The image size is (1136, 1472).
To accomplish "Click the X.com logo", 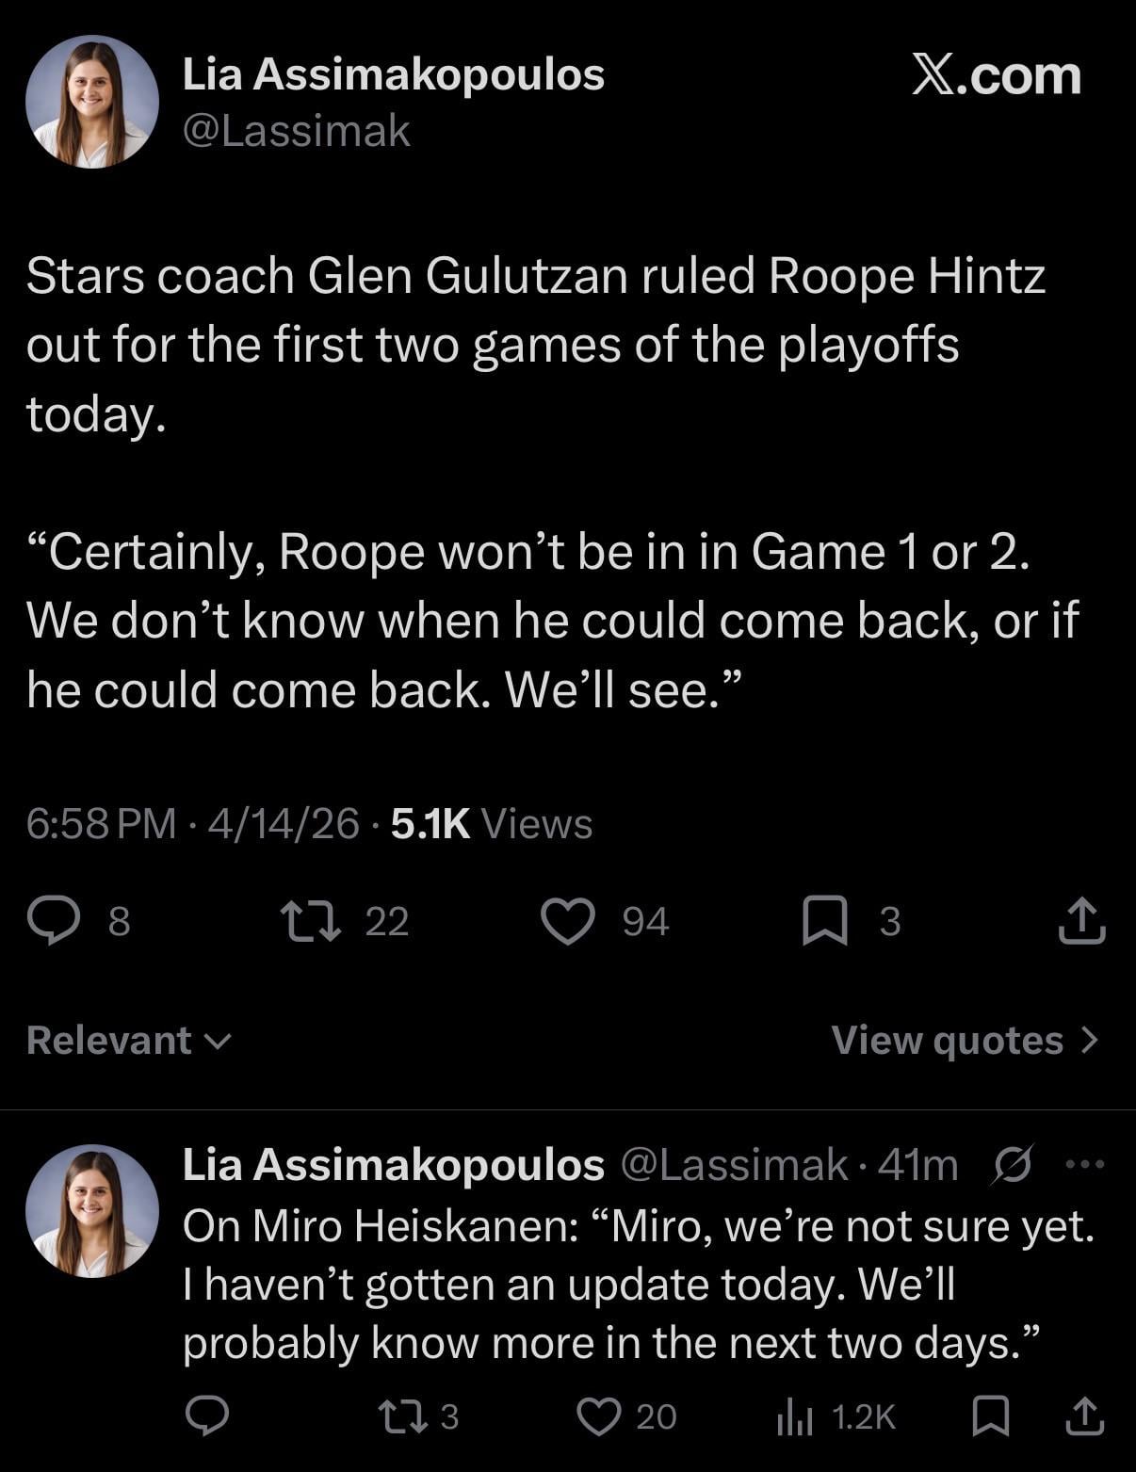I will coord(996,75).
